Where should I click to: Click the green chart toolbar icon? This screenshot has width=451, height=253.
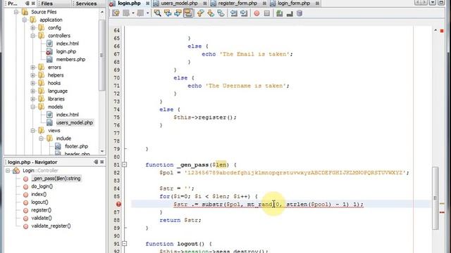279,13
